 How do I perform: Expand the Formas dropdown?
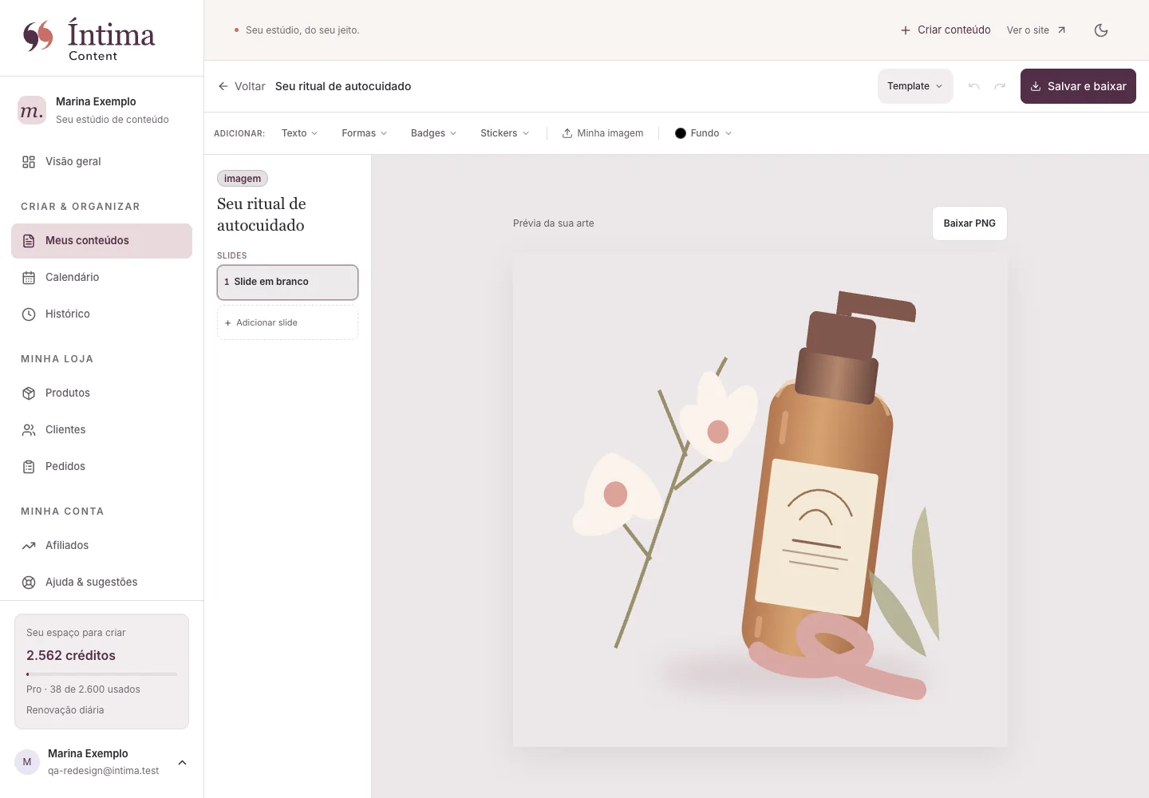(364, 133)
